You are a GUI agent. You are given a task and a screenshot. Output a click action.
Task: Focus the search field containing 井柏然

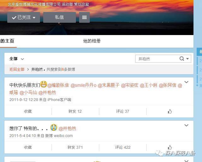click(157, 59)
